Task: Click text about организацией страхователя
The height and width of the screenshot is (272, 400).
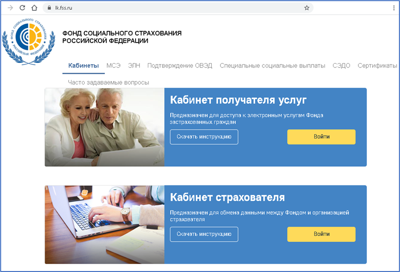Action: [259, 216]
